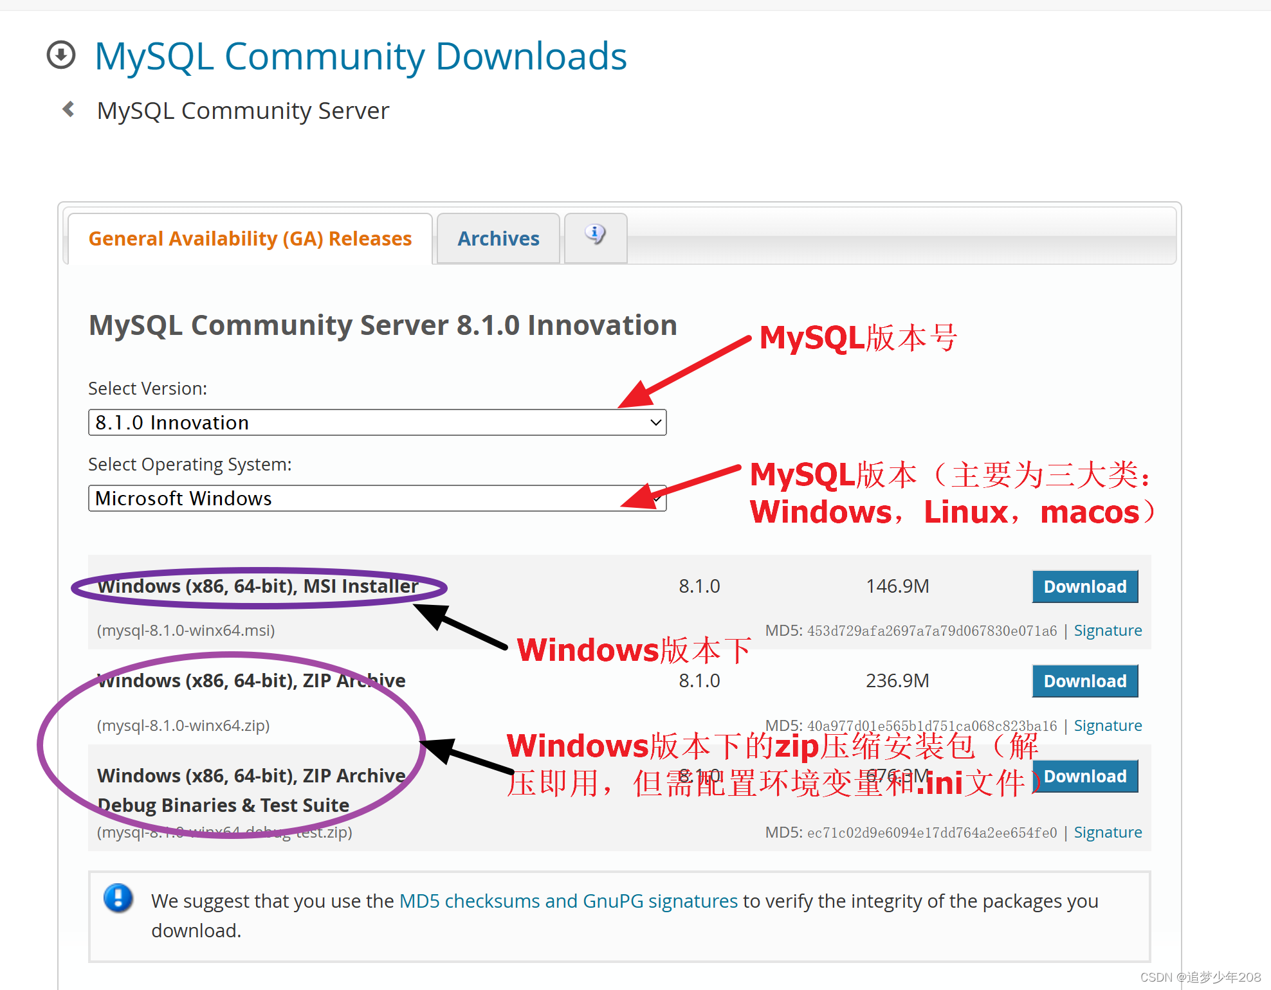Viewport: 1271px width, 990px height.
Task: Click the MySQL Community Downloads heading link
Action: (360, 56)
